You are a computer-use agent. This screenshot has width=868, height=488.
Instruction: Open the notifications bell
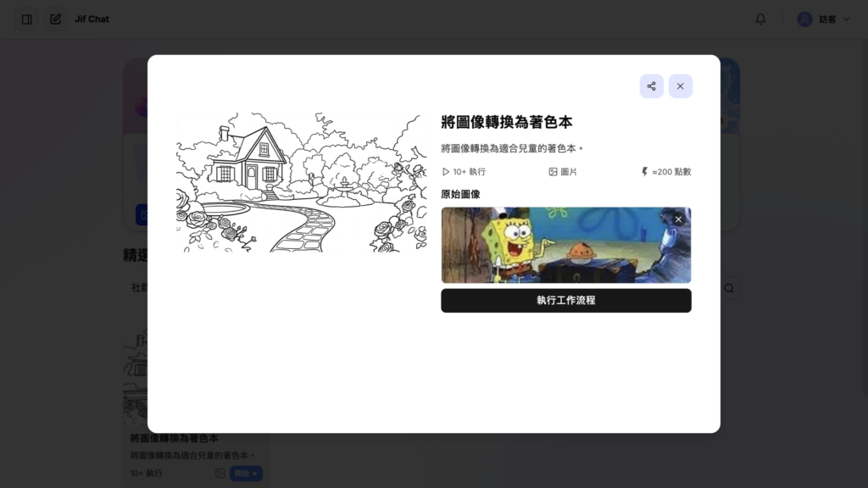(760, 19)
